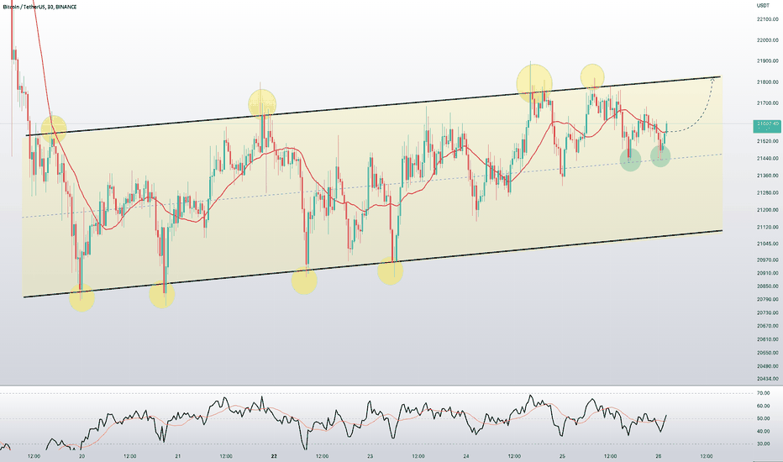Screen dimensions: 783x462
Task: Click the date label 23 on time axis
Action: (x=370, y=456)
